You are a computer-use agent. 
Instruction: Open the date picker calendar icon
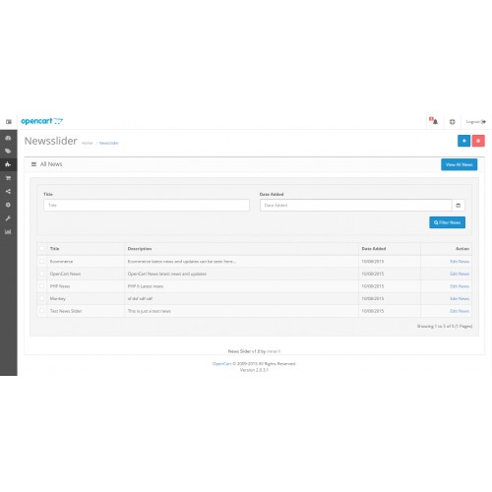[459, 205]
